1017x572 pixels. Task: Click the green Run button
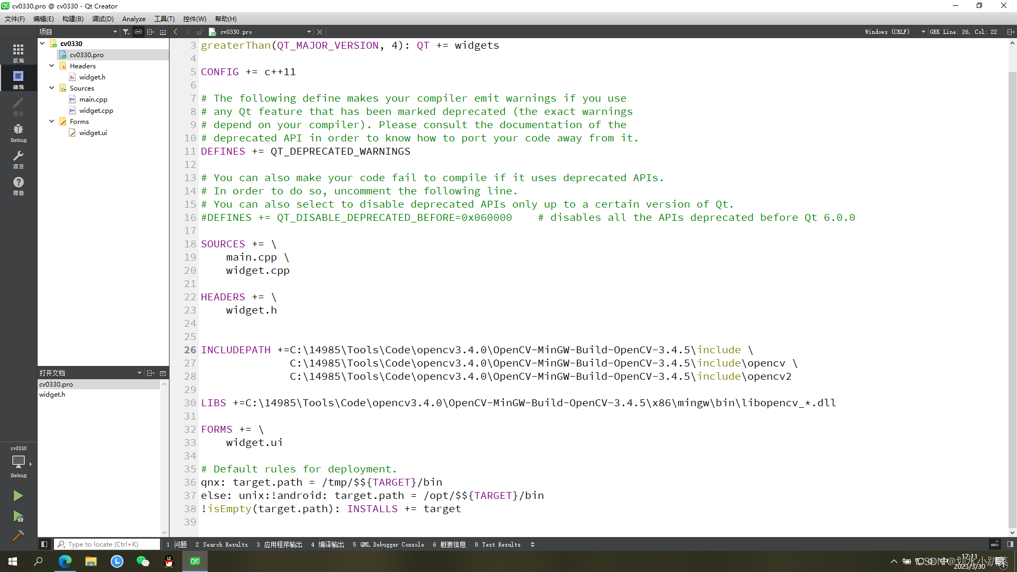click(x=18, y=496)
